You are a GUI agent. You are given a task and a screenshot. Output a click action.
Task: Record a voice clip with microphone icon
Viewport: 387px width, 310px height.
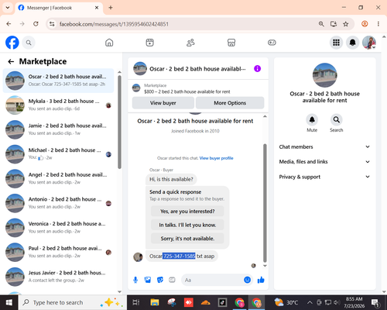pos(135,280)
